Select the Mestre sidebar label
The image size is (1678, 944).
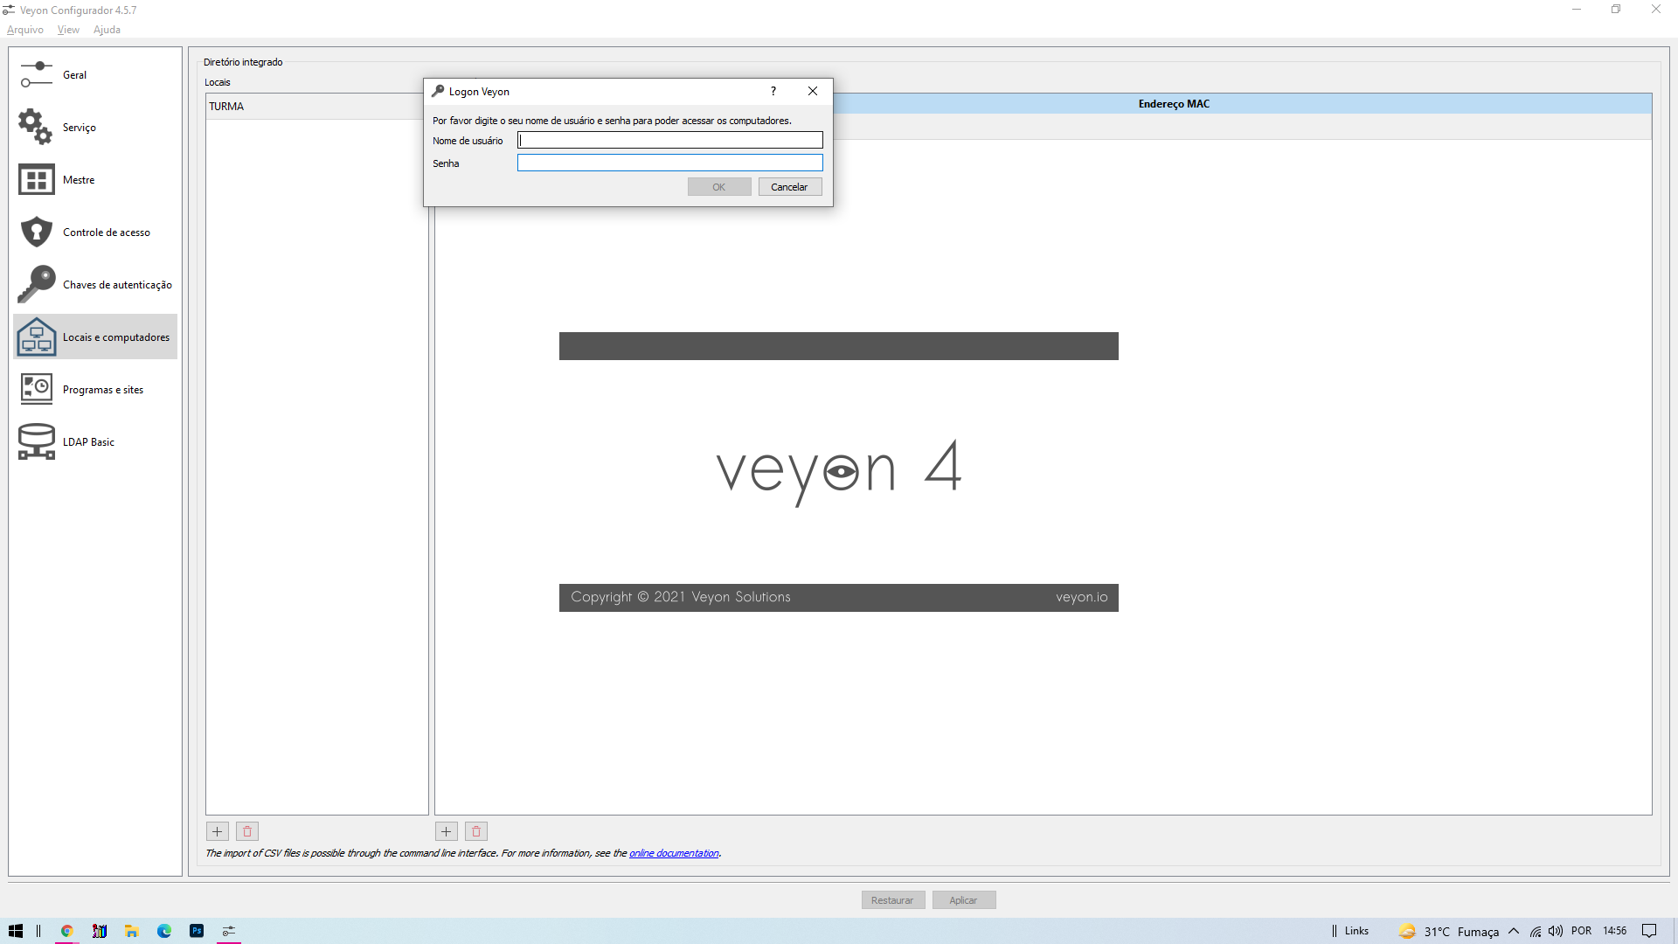(79, 180)
